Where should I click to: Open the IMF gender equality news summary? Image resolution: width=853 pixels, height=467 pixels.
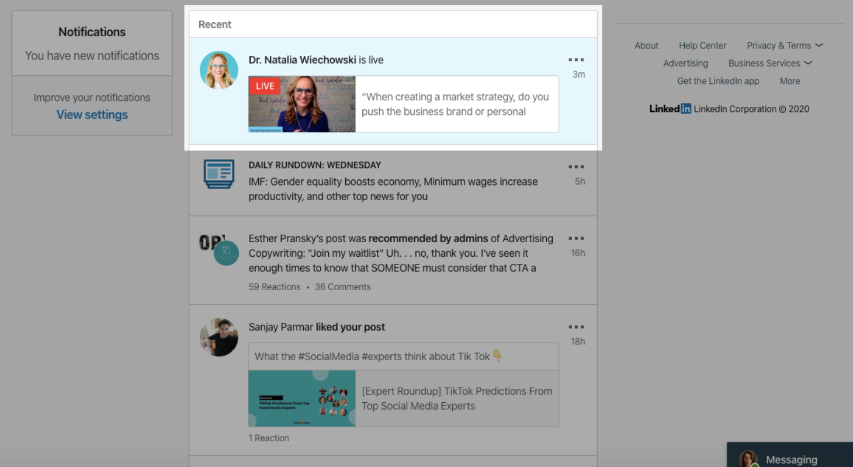pyautogui.click(x=393, y=189)
